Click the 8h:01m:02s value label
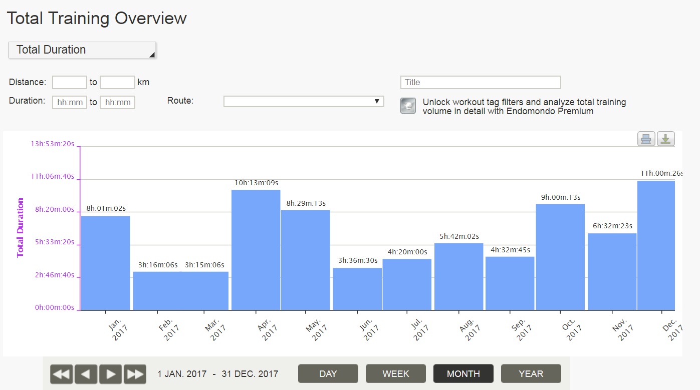 106,208
